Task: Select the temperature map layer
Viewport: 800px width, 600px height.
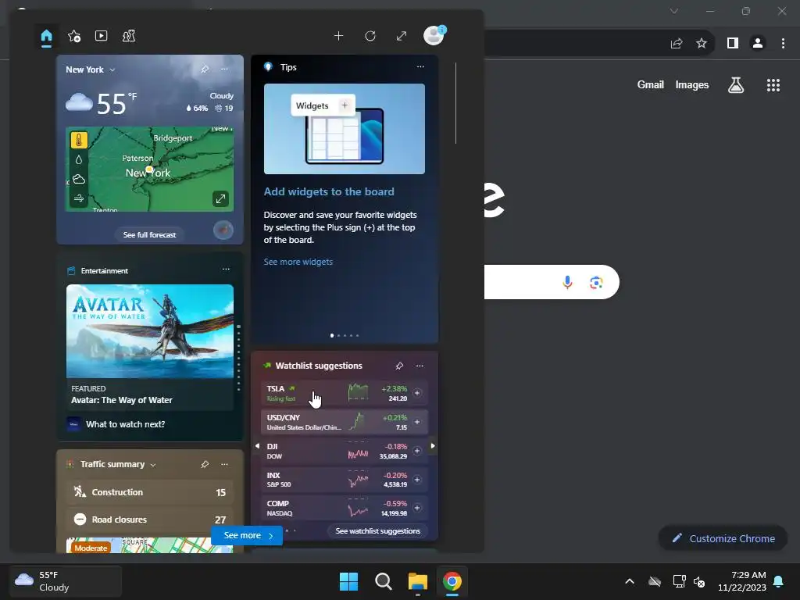Action: click(79, 140)
